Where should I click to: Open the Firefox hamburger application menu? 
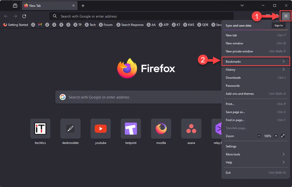tap(286, 16)
